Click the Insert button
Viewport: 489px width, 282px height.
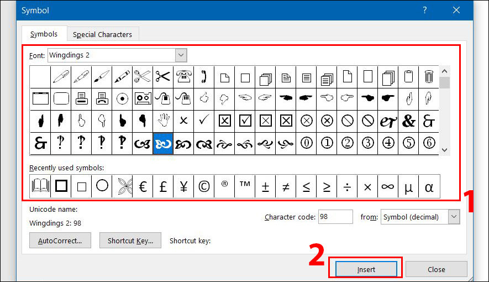[365, 269]
